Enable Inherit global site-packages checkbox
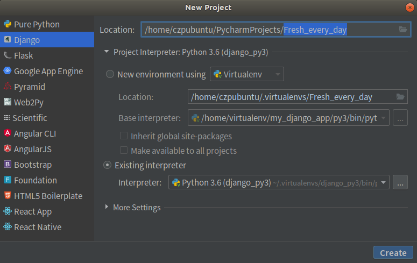The width and height of the screenshot is (417, 263). [x=124, y=136]
